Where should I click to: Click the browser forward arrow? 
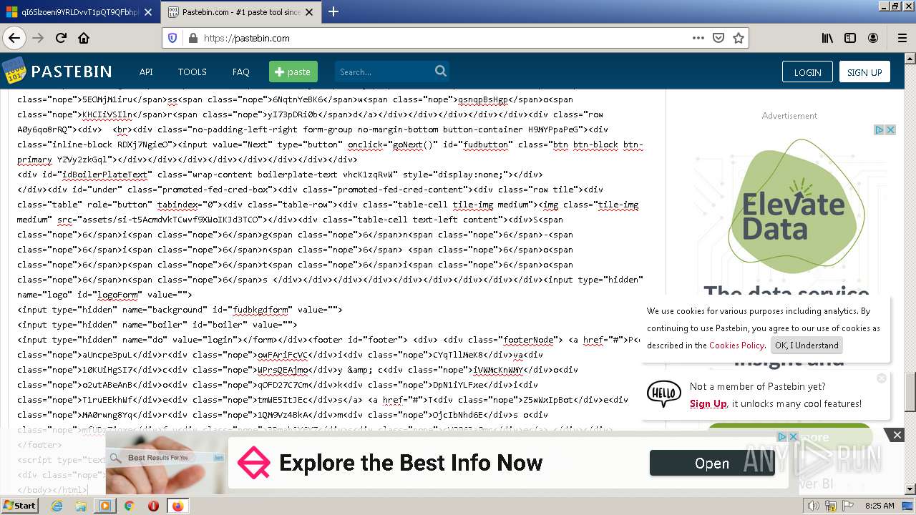tap(38, 38)
